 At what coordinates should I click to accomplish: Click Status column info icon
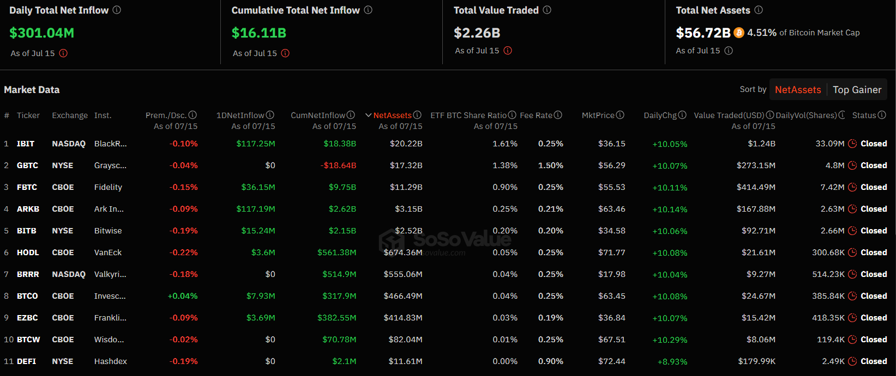tap(882, 115)
